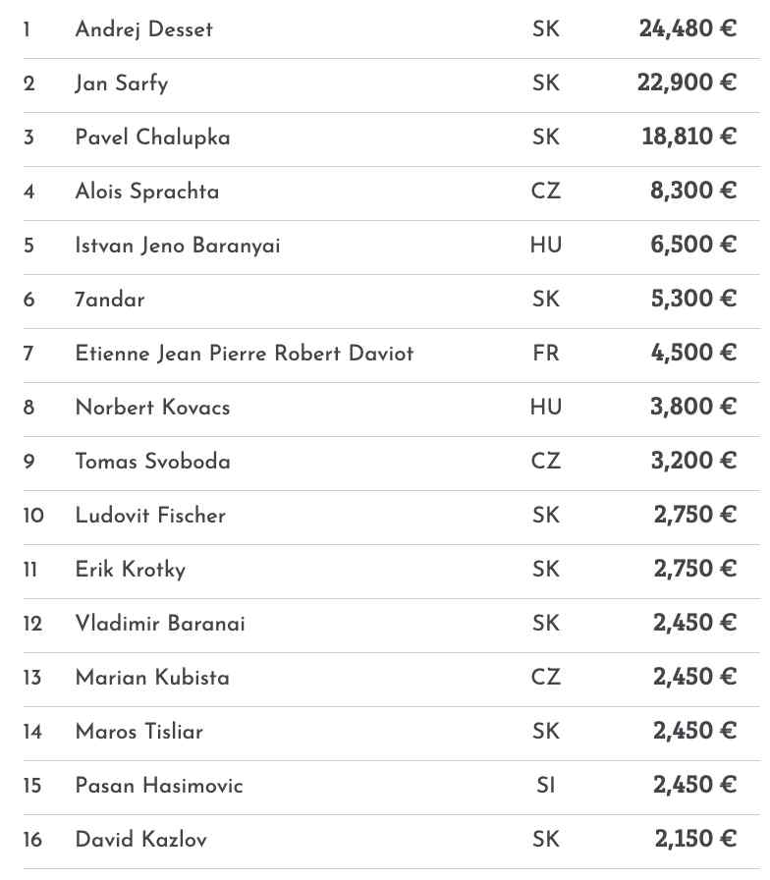This screenshot has width=770, height=880.
Task: Click the 7andar player entry
Action: tap(109, 300)
